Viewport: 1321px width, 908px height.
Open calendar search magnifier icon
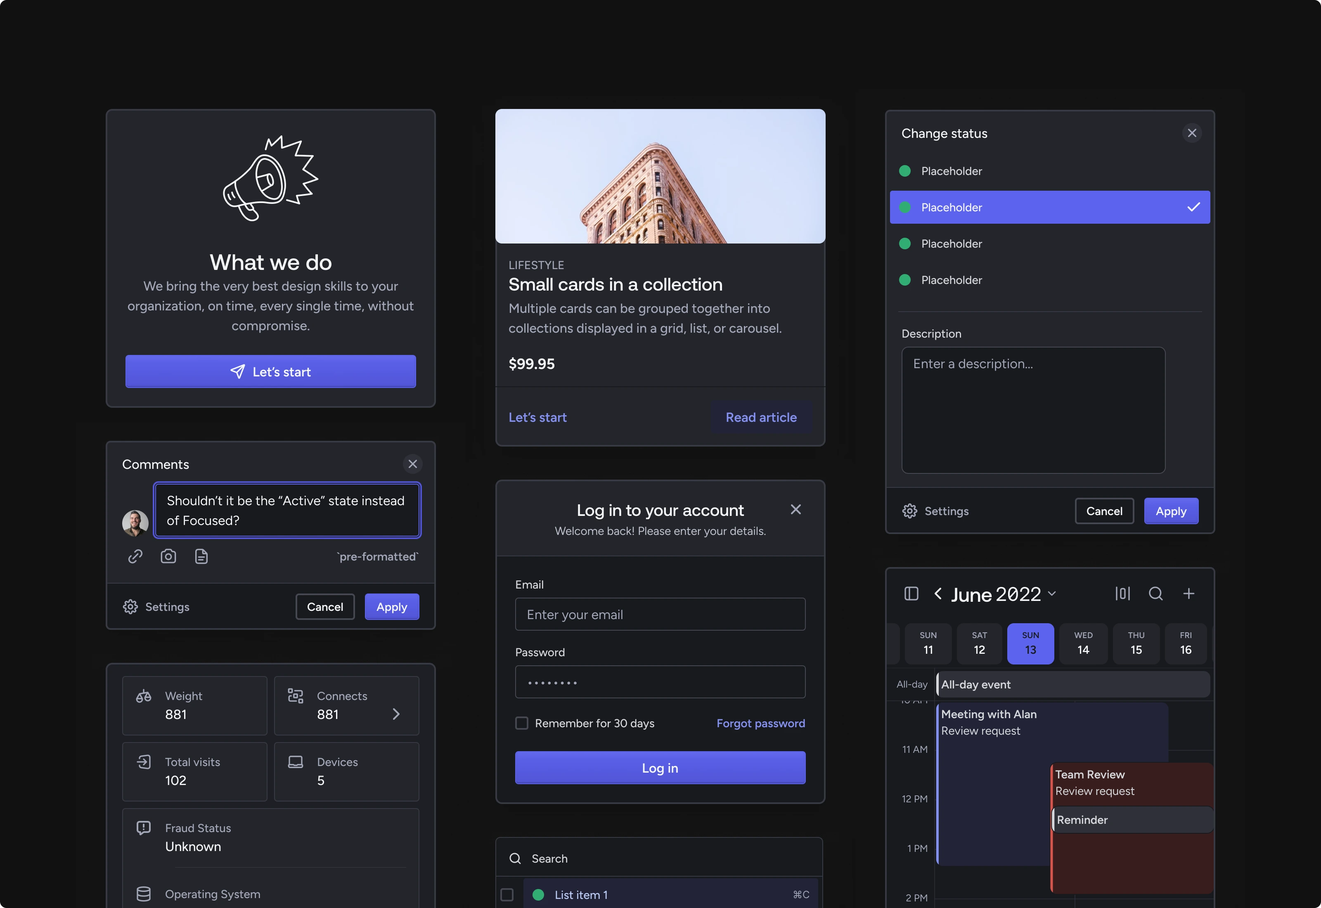click(1155, 594)
